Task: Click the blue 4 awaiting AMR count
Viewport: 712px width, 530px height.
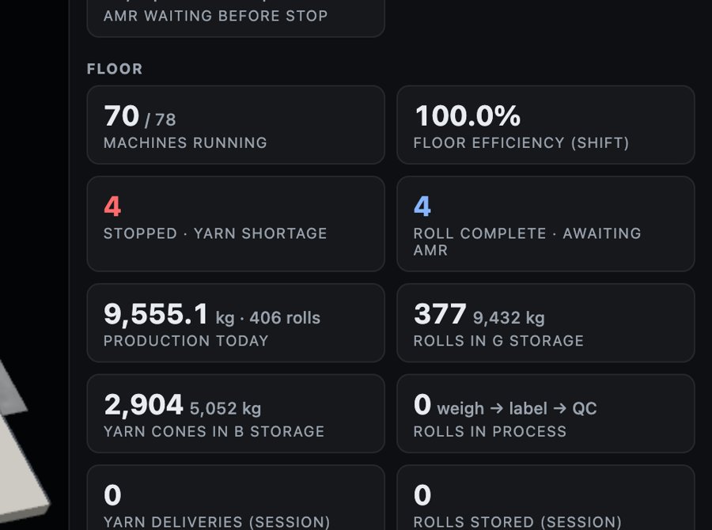Action: pyautogui.click(x=422, y=206)
